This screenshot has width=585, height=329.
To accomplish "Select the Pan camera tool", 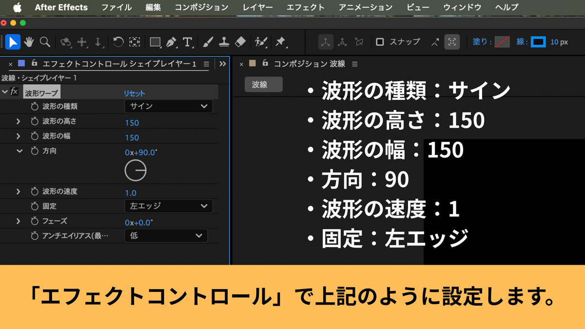I will [x=82, y=42].
